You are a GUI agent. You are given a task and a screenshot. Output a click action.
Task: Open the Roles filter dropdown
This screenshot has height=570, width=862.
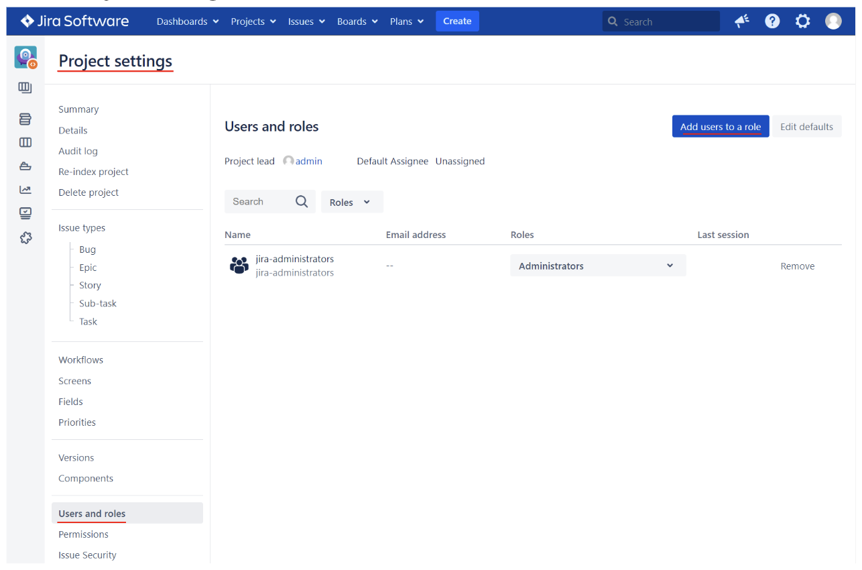352,202
